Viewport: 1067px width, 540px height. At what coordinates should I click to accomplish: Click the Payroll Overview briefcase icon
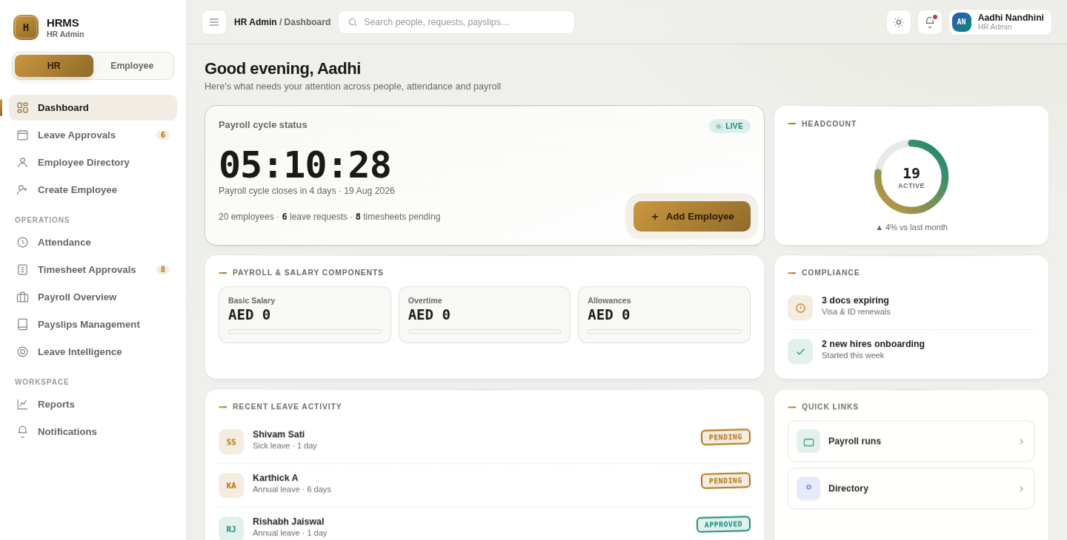[x=22, y=297]
